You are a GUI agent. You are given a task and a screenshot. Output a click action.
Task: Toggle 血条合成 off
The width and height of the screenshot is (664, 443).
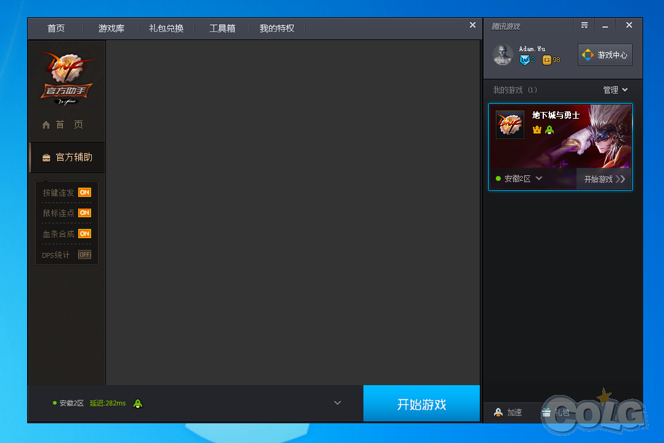84,234
